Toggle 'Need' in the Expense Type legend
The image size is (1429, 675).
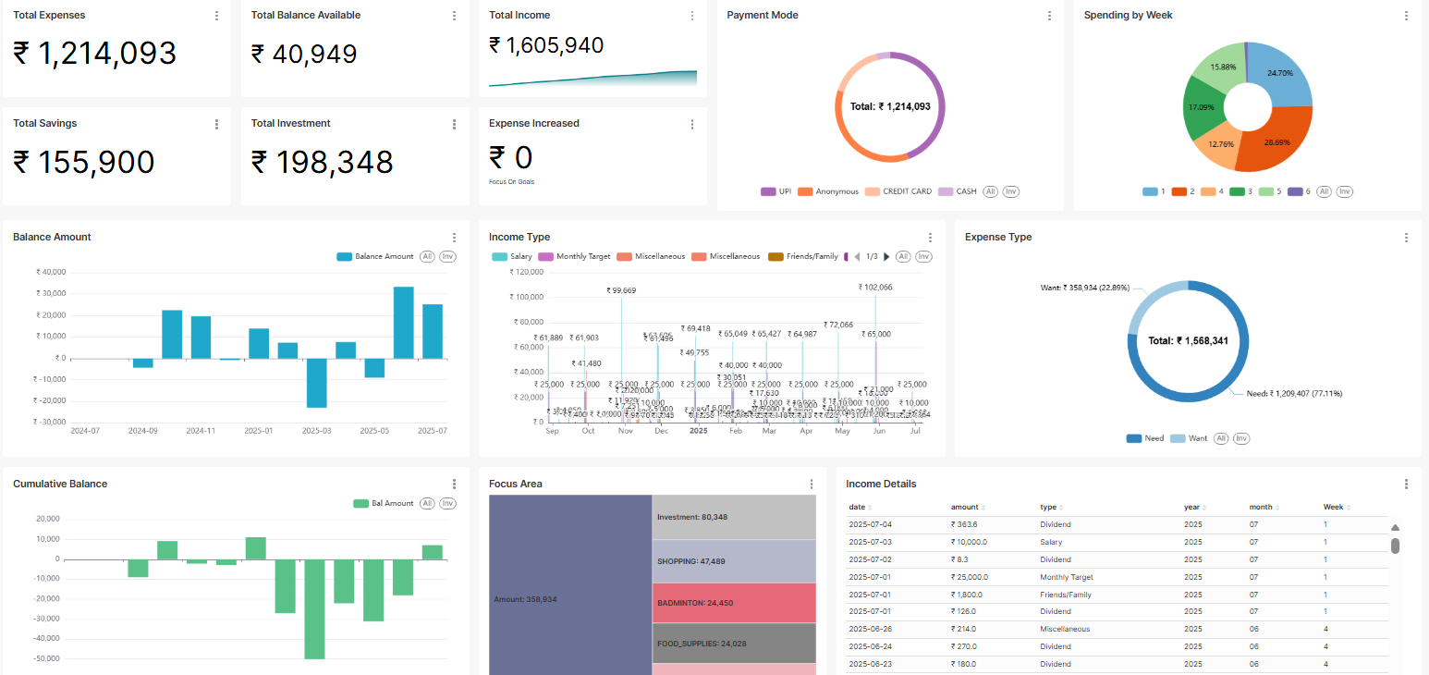1147,438
